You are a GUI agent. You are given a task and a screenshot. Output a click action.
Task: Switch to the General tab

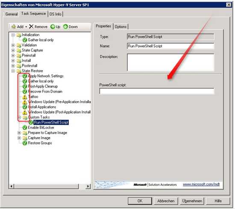coord(12,14)
